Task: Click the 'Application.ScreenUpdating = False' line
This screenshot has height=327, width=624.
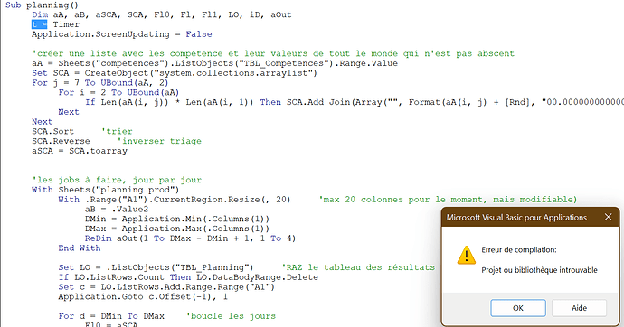Action: [x=122, y=34]
